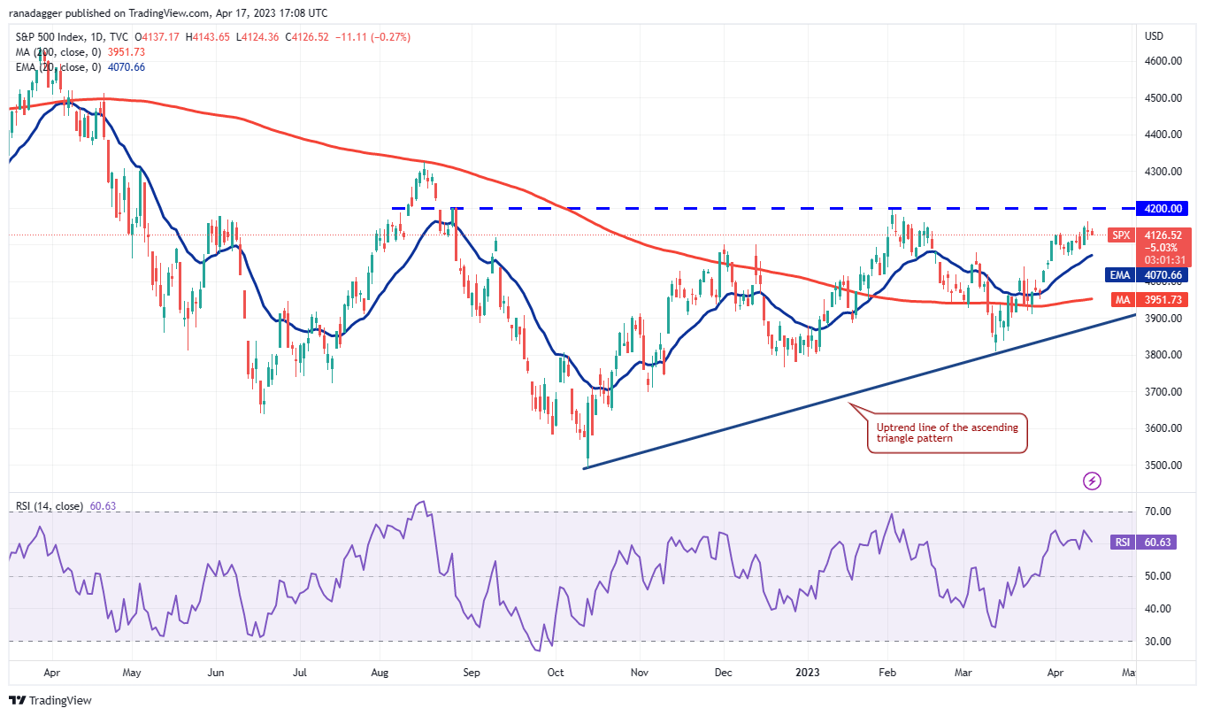This screenshot has width=1205, height=716.
Task: Click the blue EMA tag on price axis
Action: point(1121,275)
